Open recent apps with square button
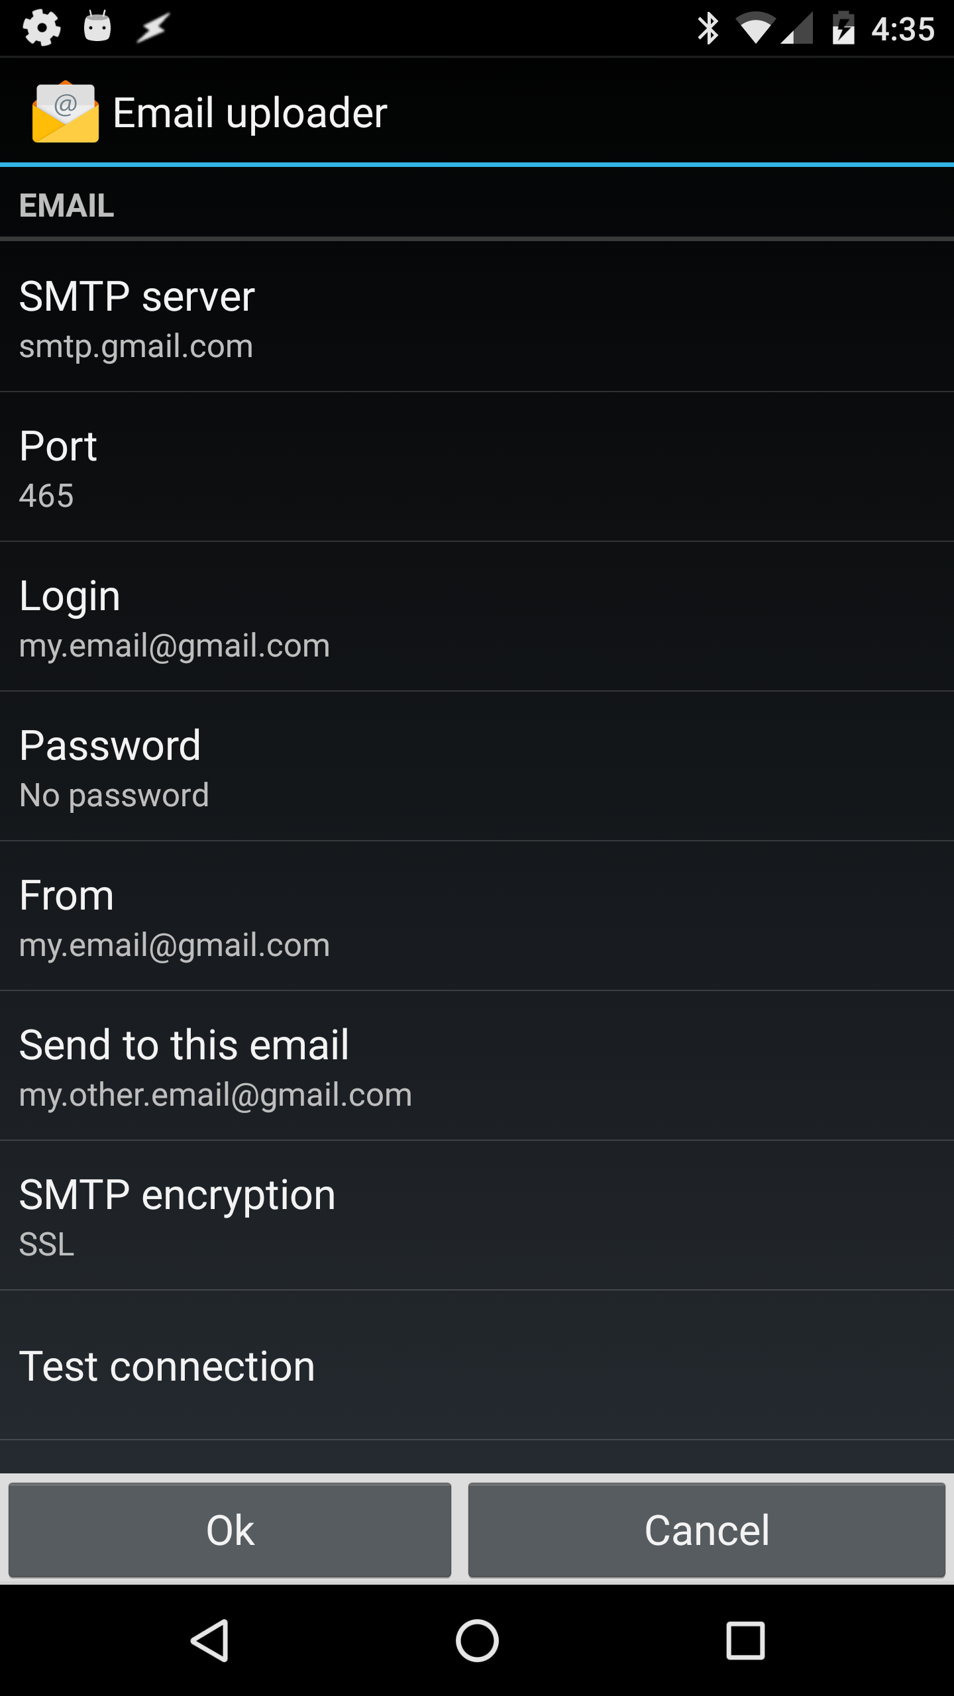Image resolution: width=954 pixels, height=1696 pixels. pos(745,1640)
